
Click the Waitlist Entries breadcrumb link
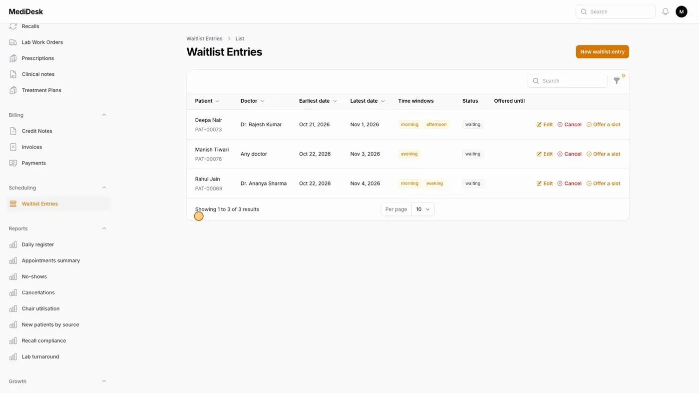204,38
